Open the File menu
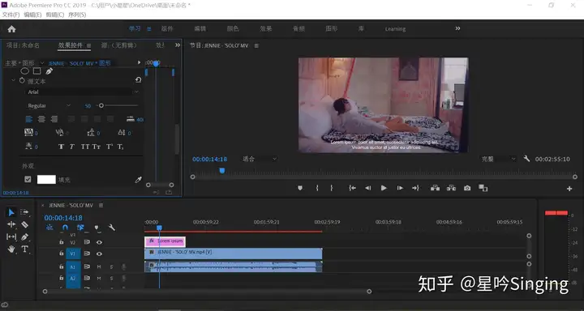The width and height of the screenshot is (584, 311). [x=11, y=15]
